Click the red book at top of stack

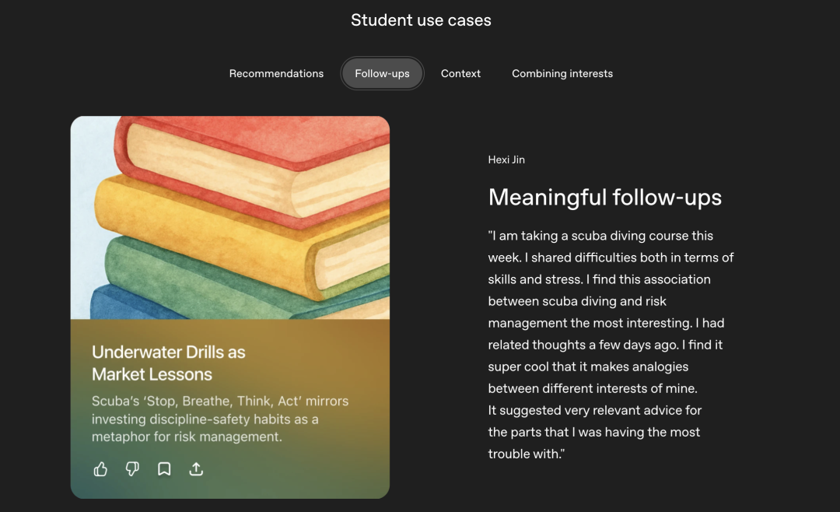[x=257, y=156]
